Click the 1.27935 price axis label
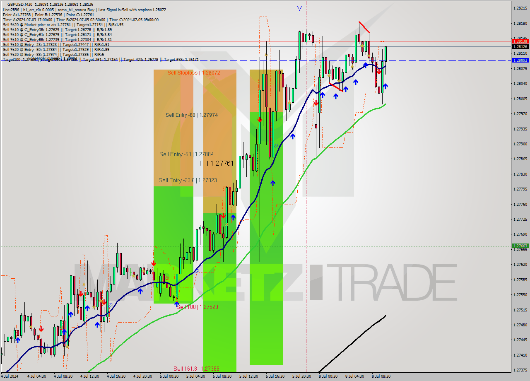The image size is (530, 381). pyautogui.click(x=519, y=129)
